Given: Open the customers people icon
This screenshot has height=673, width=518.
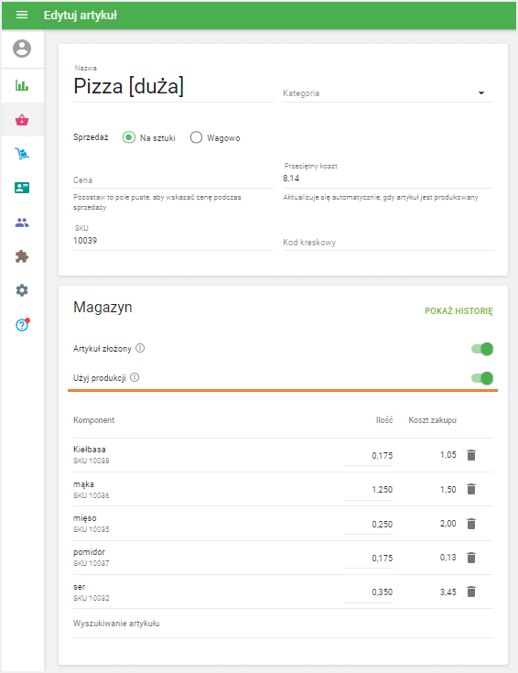Looking at the screenshot, I should click(x=22, y=223).
